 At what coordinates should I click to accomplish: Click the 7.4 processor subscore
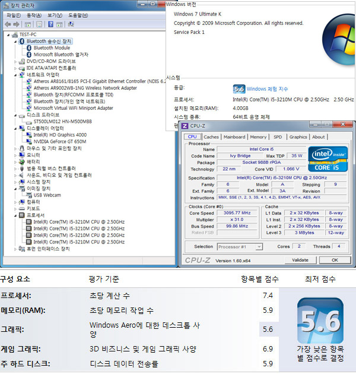click(x=268, y=296)
